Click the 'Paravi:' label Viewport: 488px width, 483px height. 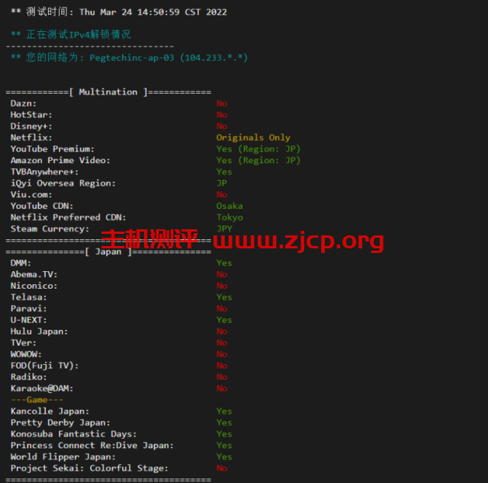pyautogui.click(x=29, y=309)
